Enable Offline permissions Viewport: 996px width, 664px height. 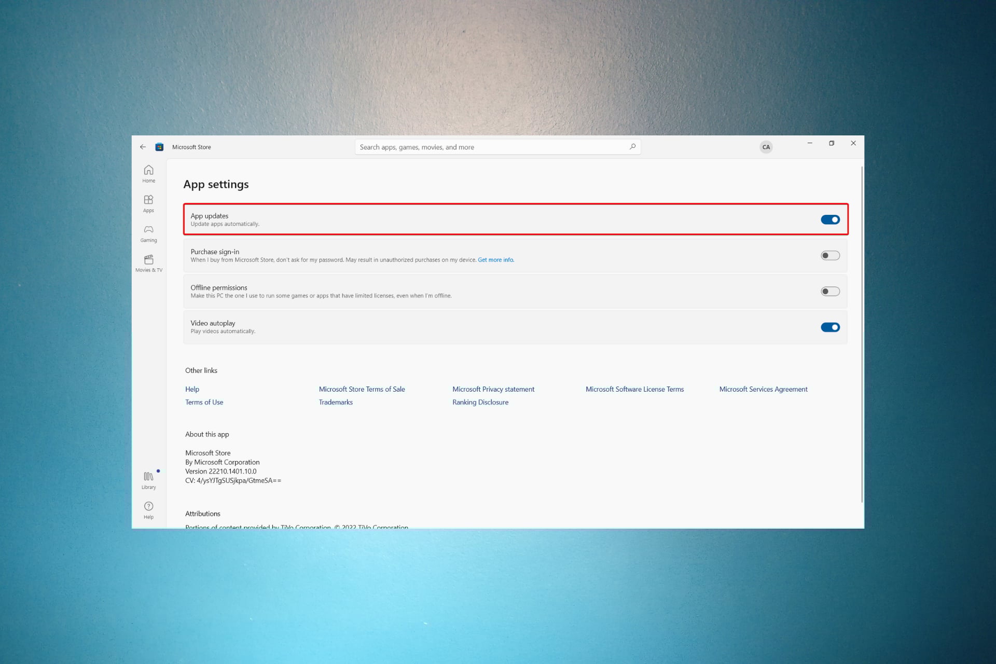point(830,291)
